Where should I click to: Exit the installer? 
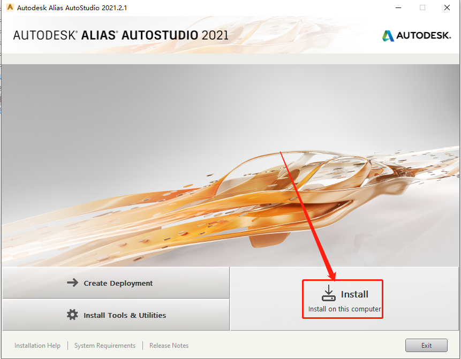pyautogui.click(x=426, y=345)
